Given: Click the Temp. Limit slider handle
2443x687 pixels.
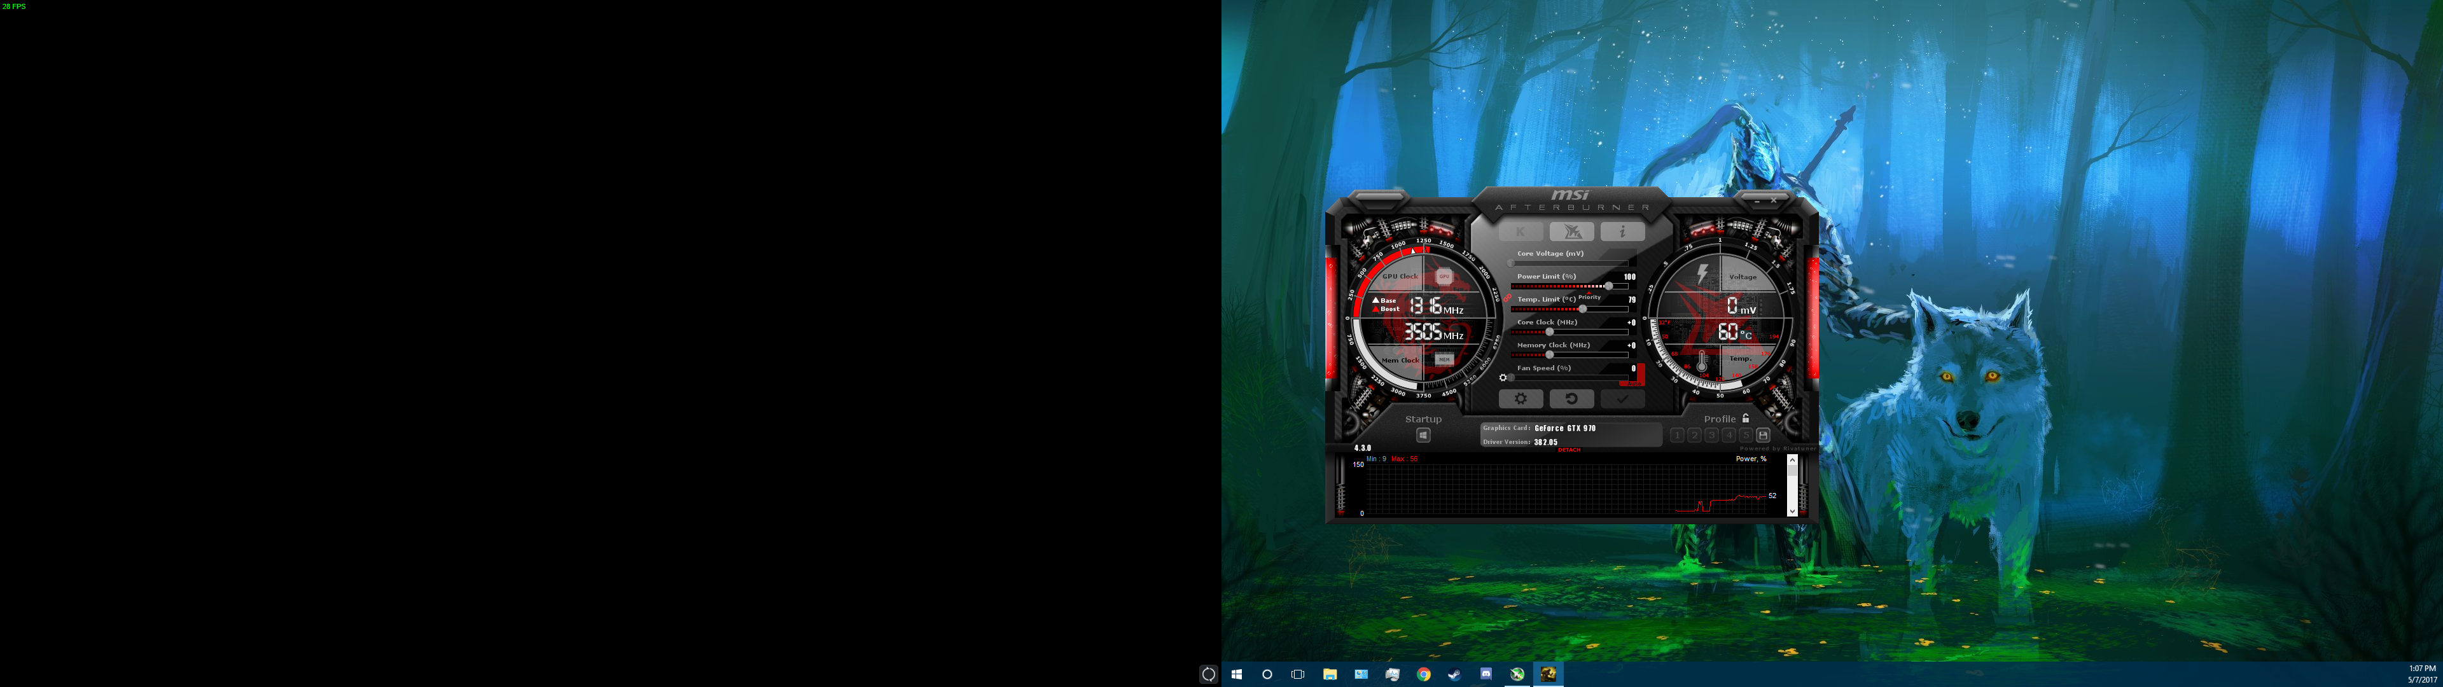Looking at the screenshot, I should tap(1582, 309).
